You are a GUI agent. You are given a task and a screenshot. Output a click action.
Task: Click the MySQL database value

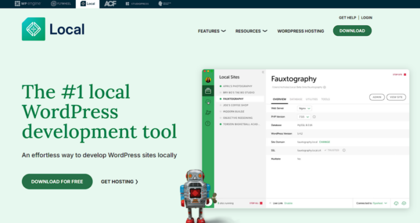tap(305, 125)
